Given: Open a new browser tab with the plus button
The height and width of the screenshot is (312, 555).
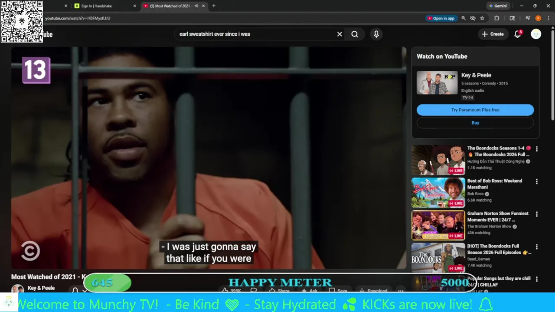Looking at the screenshot, I should click(214, 6).
